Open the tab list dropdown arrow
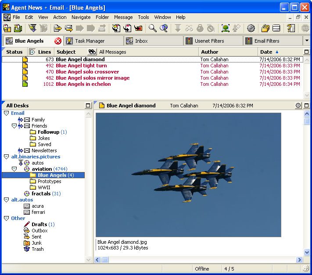This screenshot has height=275, width=312. (306, 40)
